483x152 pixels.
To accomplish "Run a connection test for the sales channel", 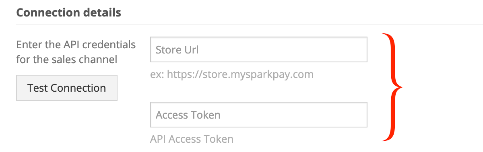I will click(x=67, y=88).
